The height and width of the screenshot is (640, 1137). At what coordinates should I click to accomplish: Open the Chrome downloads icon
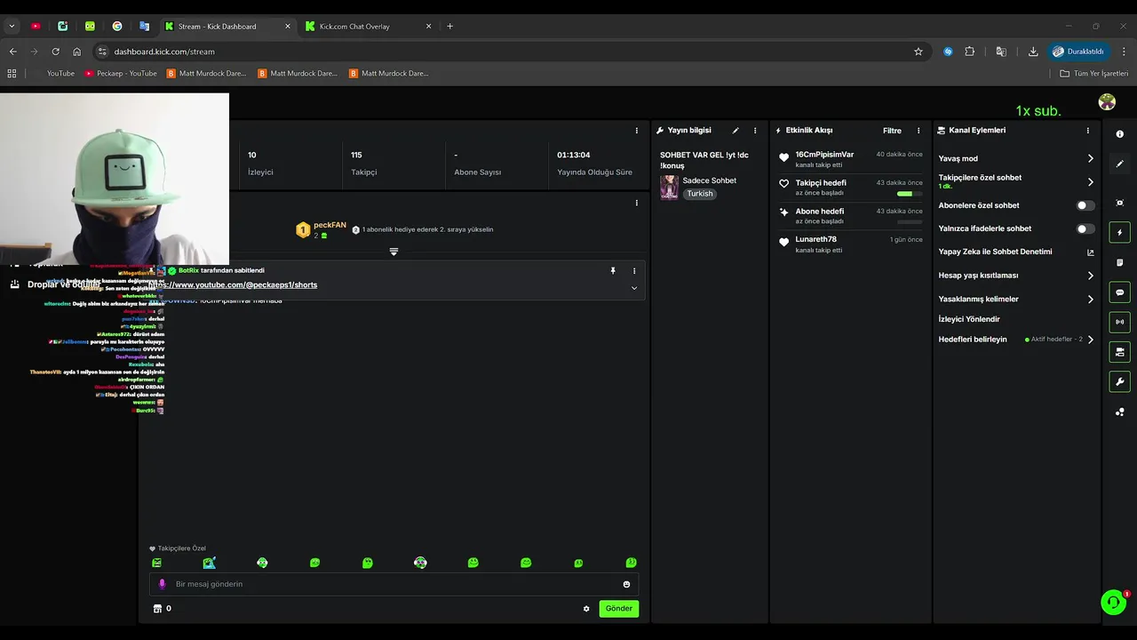pyautogui.click(x=1033, y=52)
